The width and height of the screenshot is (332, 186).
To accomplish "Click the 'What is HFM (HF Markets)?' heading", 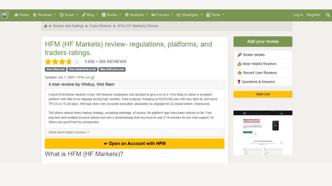I will [x=84, y=154].
